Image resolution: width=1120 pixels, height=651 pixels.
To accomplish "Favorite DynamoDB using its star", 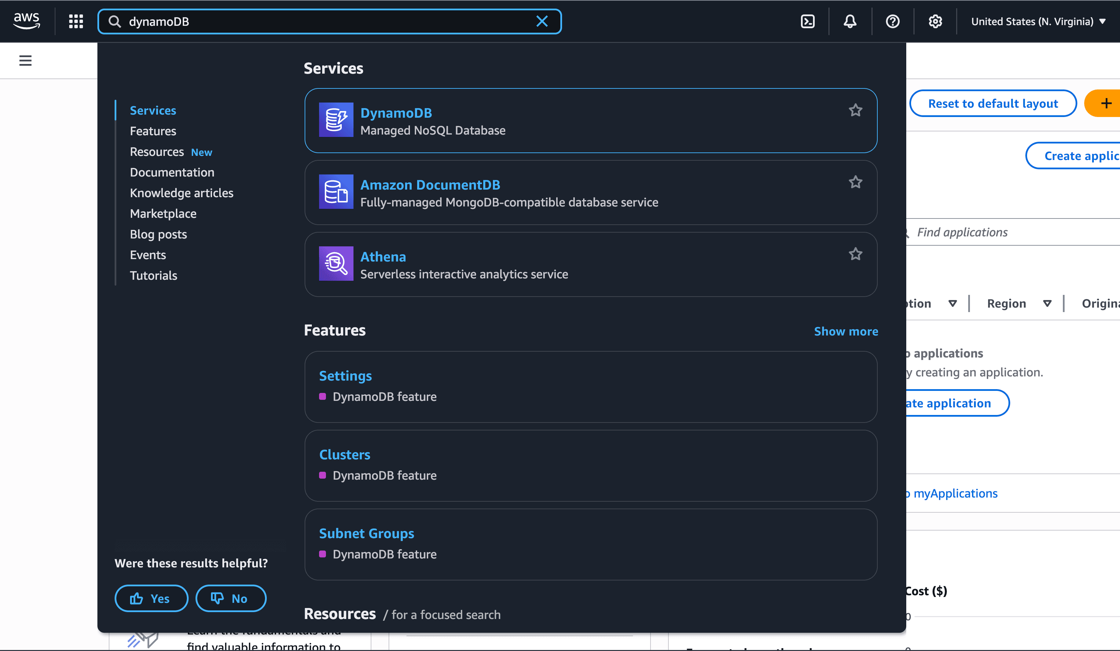I will [x=856, y=110].
